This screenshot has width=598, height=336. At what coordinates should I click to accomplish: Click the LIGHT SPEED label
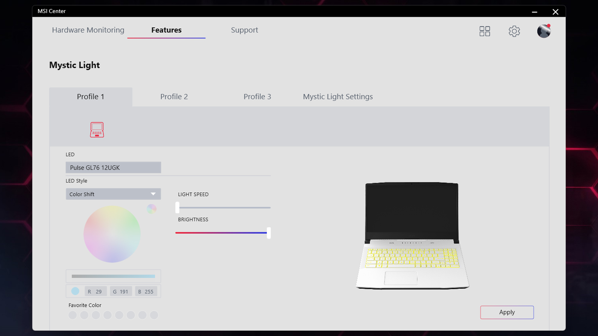(193, 194)
